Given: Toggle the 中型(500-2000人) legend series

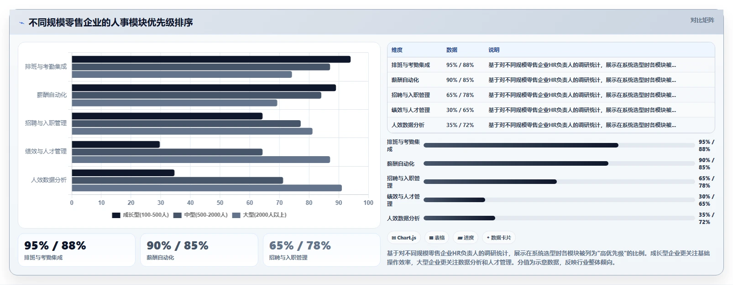Looking at the screenshot, I should coord(200,215).
